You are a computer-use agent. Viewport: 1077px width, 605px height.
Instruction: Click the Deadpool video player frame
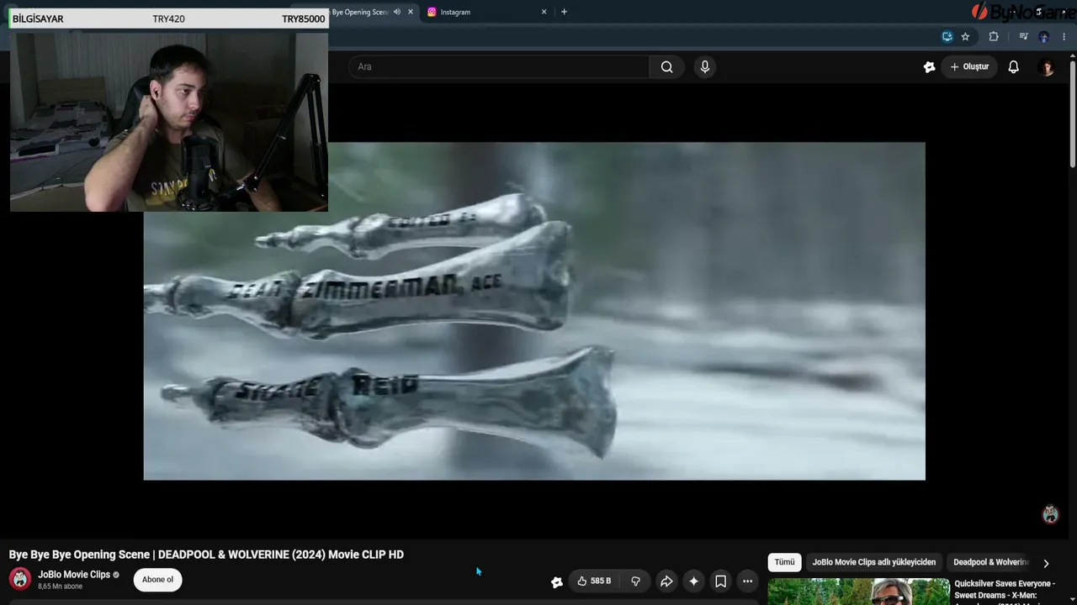pyautogui.click(x=534, y=311)
